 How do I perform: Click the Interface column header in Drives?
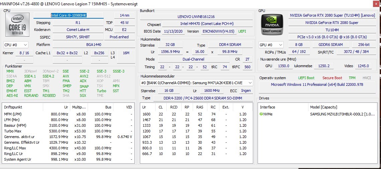coord(283,107)
